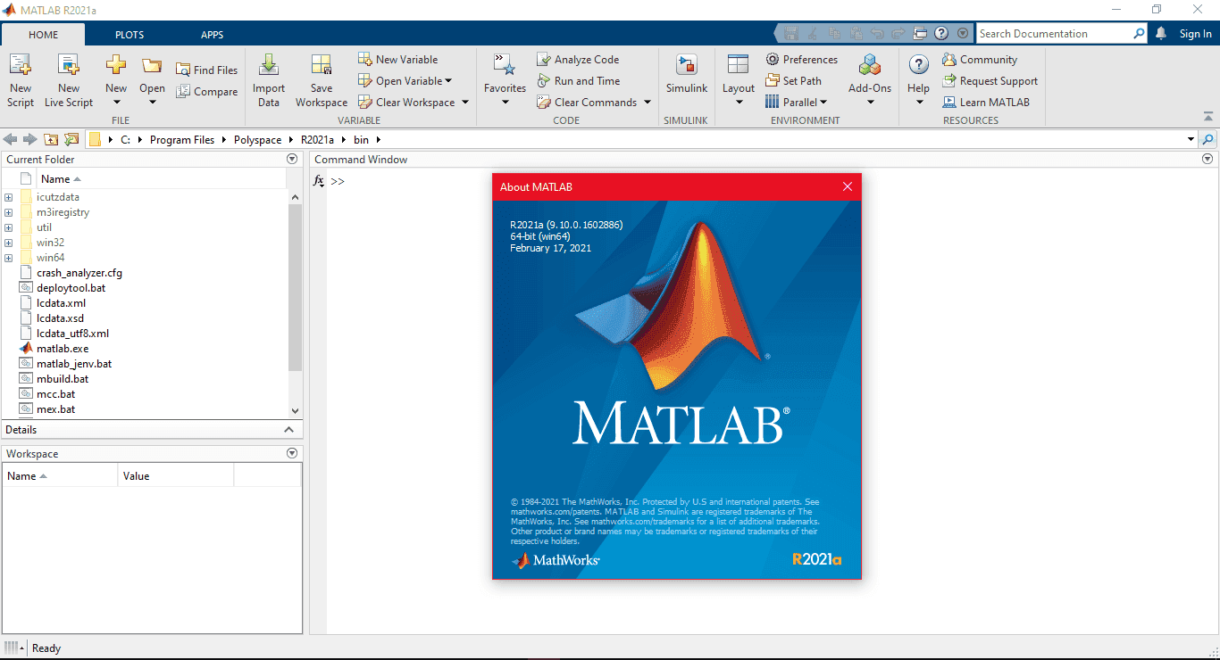Create a New Variable

(x=398, y=59)
